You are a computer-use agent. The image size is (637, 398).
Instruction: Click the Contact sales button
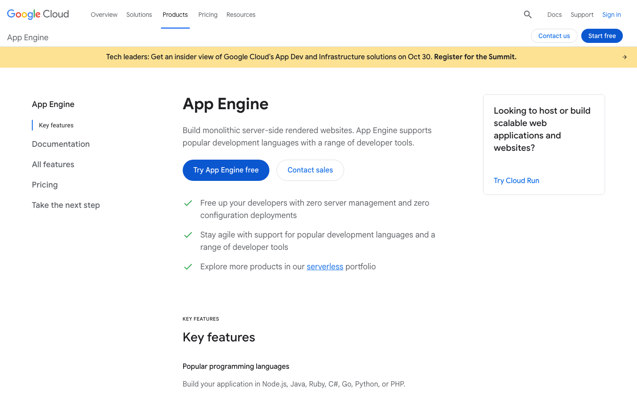coord(310,170)
